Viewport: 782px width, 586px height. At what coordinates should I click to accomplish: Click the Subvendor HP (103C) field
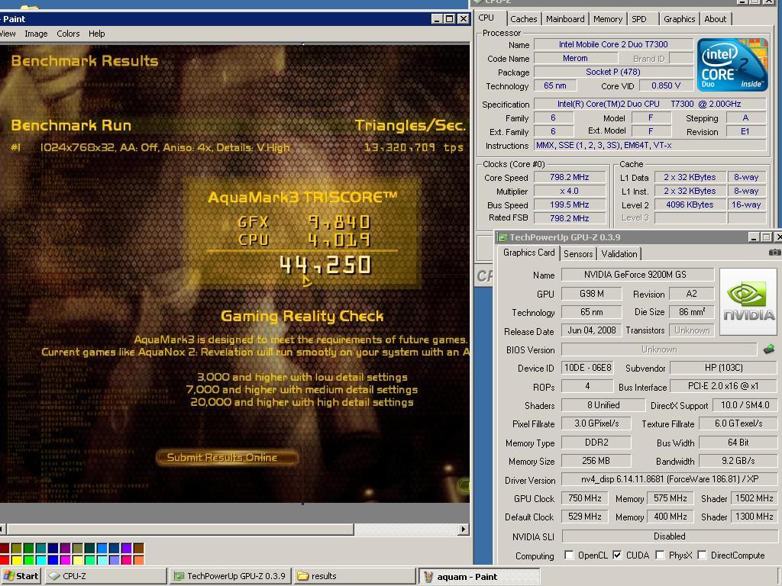723,368
